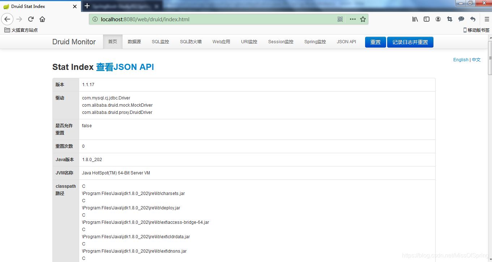Reload the page with refresh icon

[x=31, y=19]
